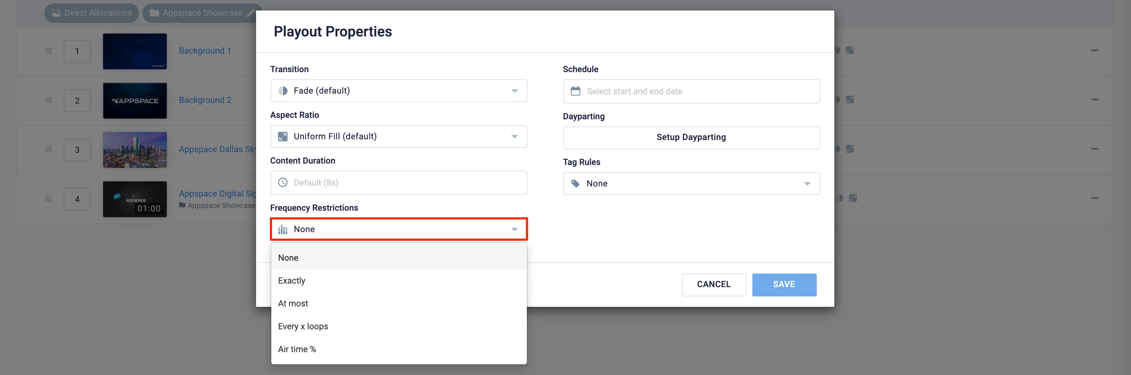The height and width of the screenshot is (375, 1131).
Task: Click the aspect ratio icon in Uniform Fill field
Action: coord(283,136)
